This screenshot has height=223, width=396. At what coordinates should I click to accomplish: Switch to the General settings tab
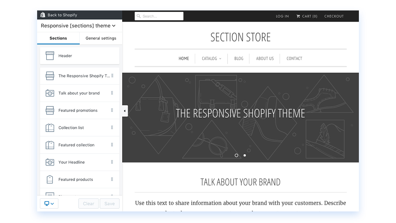coord(101,38)
